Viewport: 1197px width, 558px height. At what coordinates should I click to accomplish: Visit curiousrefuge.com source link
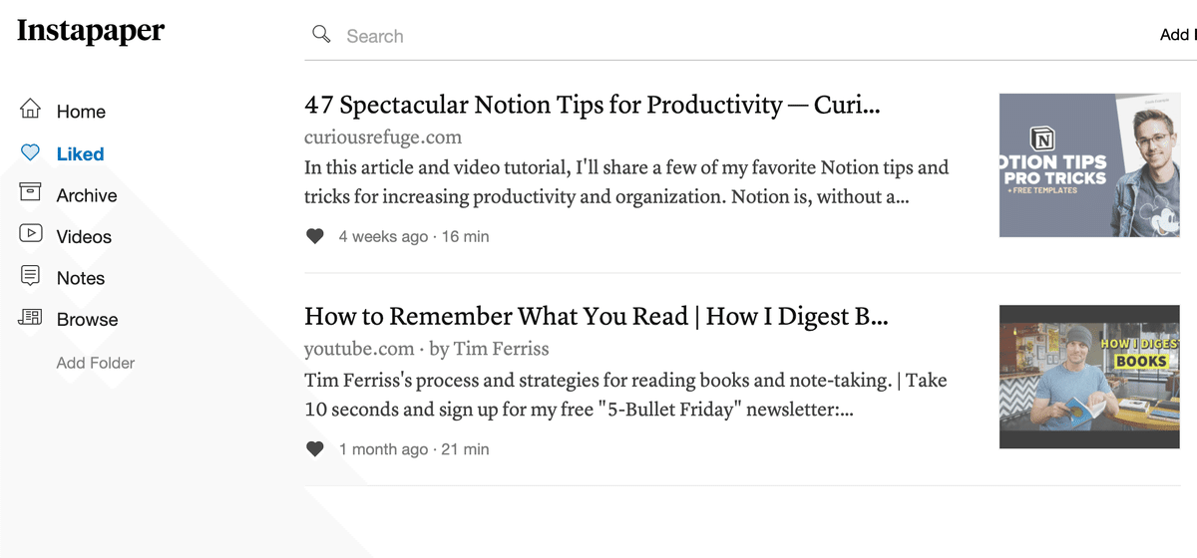[383, 138]
